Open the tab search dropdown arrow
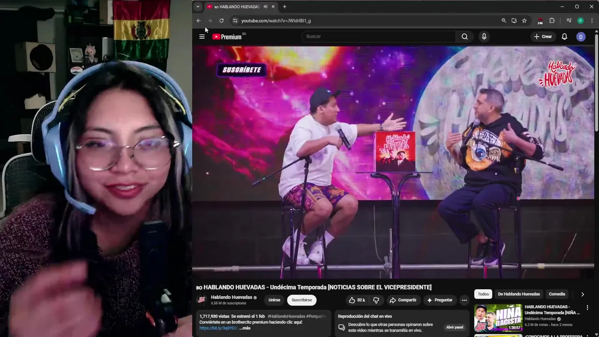The width and height of the screenshot is (599, 337). pyautogui.click(x=198, y=7)
